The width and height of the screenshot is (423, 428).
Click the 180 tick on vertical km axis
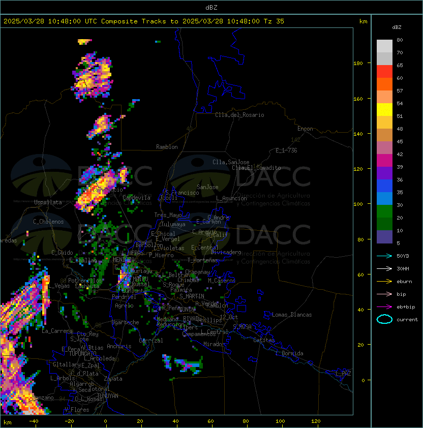358,64
